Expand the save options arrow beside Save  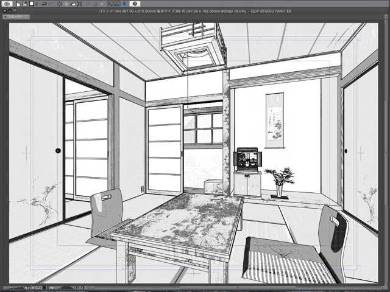pyautogui.click(x=37, y=4)
